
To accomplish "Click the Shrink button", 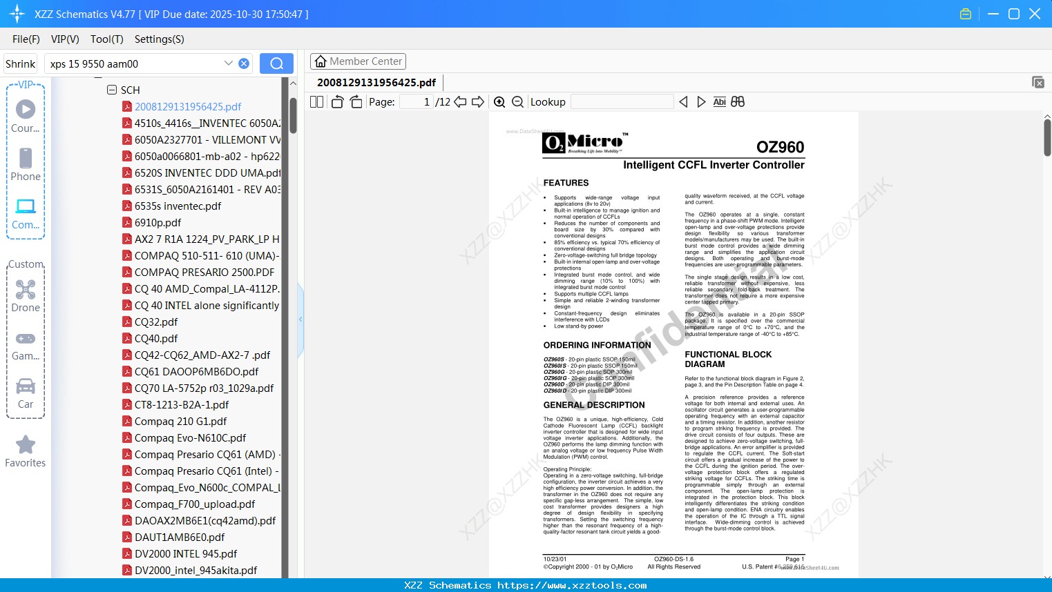I will pos(21,63).
